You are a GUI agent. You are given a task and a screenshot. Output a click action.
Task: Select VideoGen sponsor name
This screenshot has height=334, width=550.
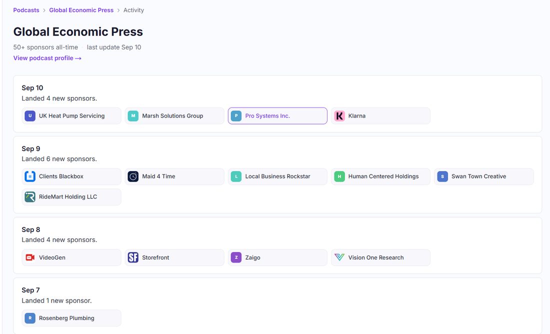pyautogui.click(x=52, y=257)
